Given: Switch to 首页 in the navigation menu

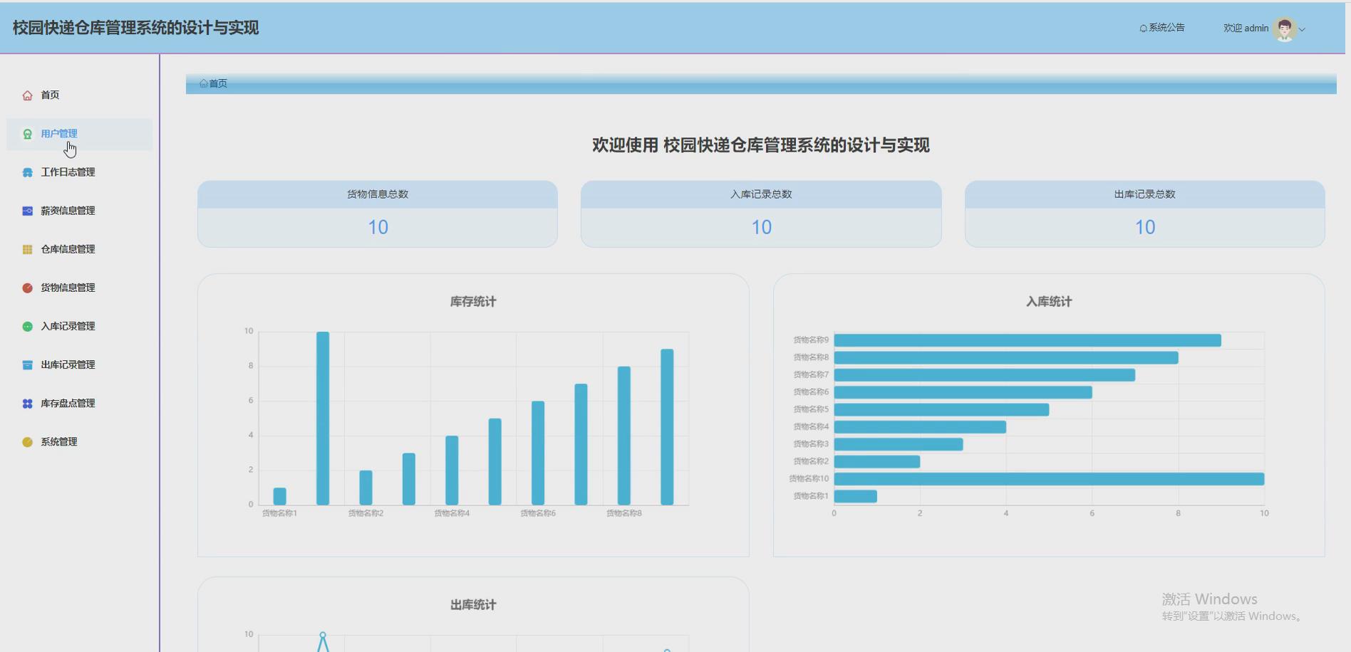Looking at the screenshot, I should (x=49, y=94).
